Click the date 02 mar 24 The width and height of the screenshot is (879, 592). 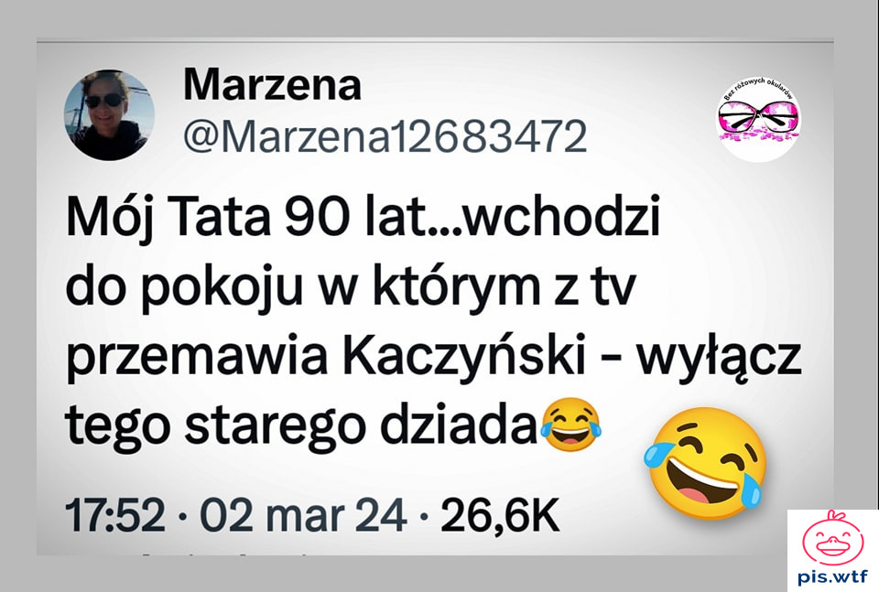(303, 516)
